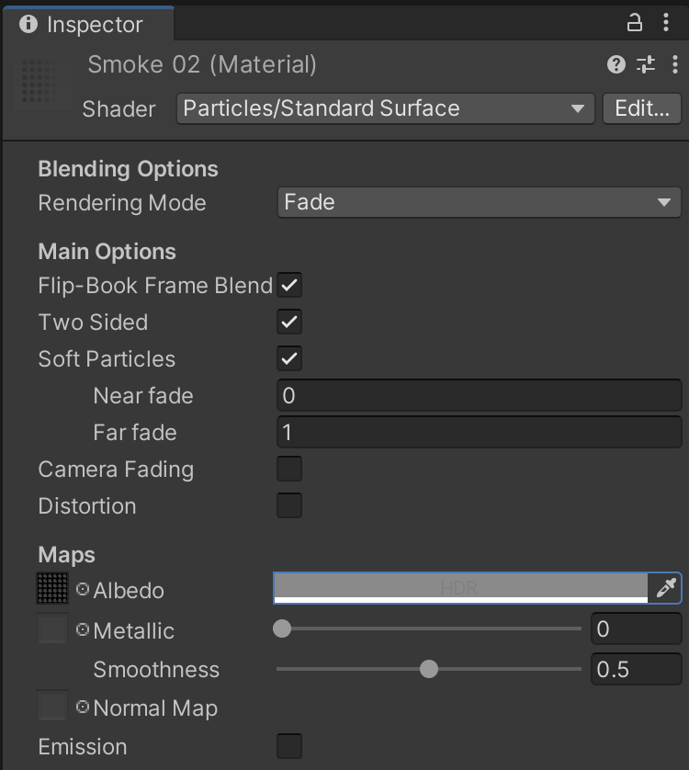
Task: Expand the Rendering Mode dropdown set to Fade
Action: point(479,202)
